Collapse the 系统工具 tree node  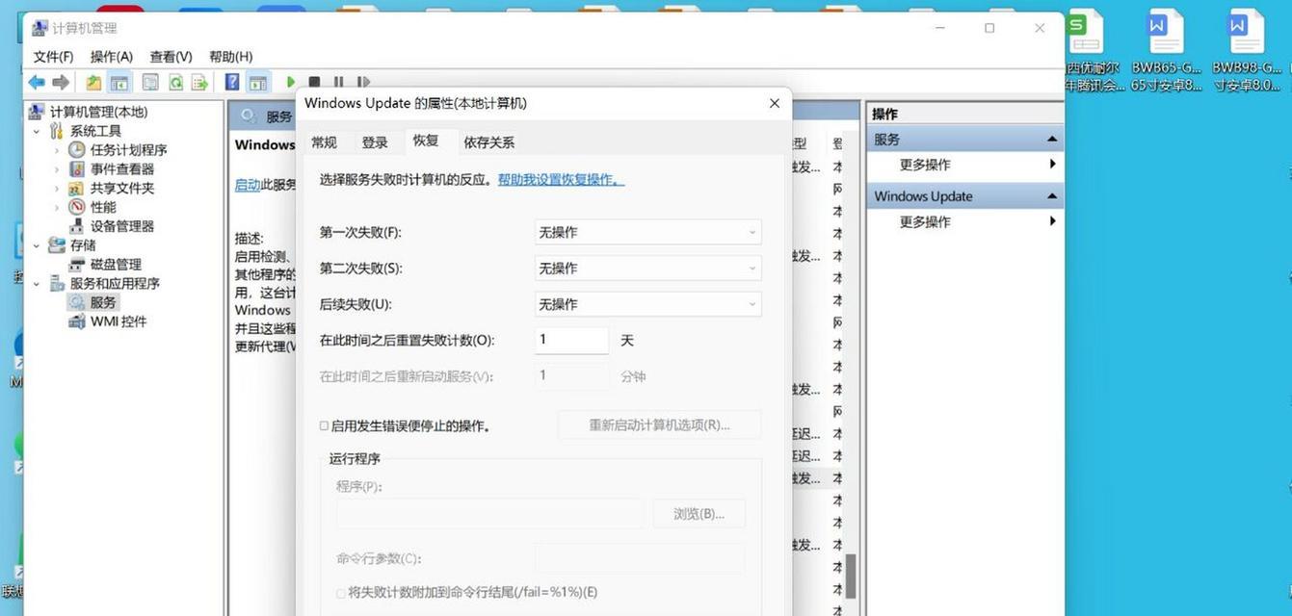point(37,131)
